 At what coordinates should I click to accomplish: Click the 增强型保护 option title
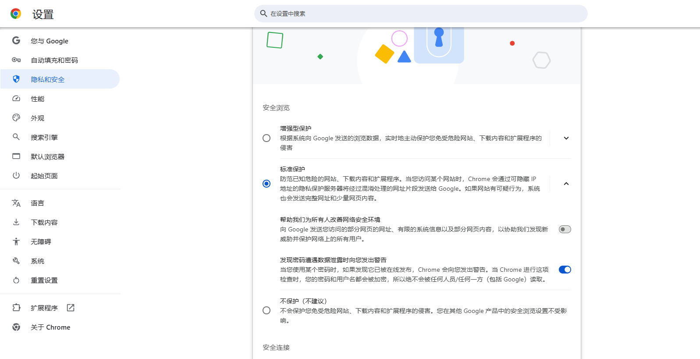pyautogui.click(x=295, y=128)
